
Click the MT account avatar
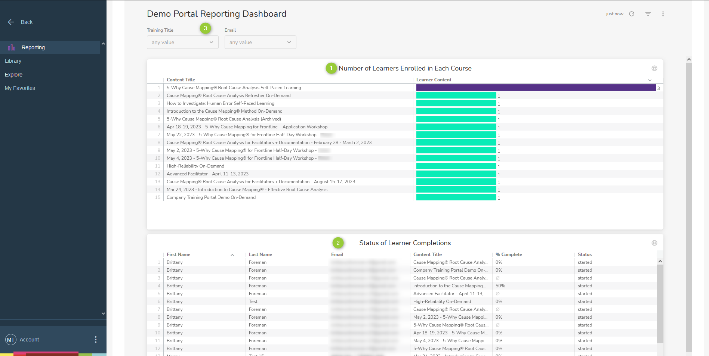coord(11,340)
